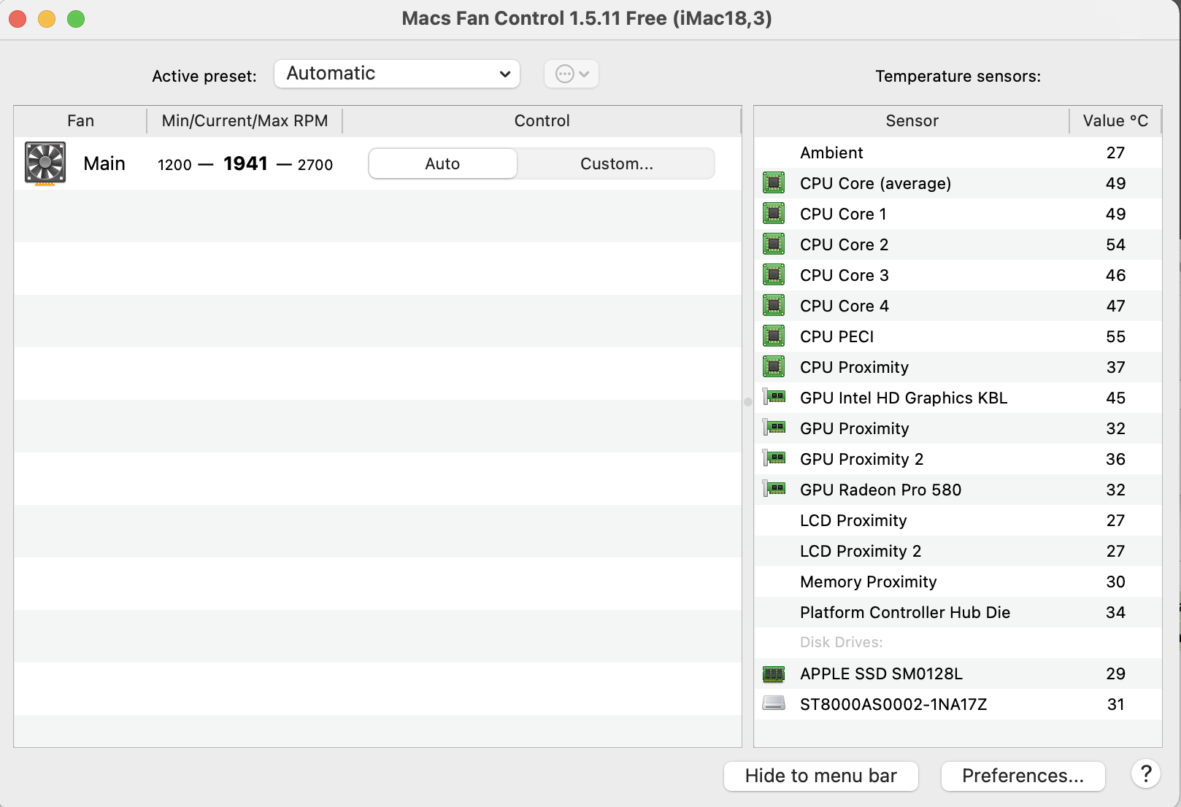The width and height of the screenshot is (1181, 807).
Task: Click the Value °C column header
Action: click(1115, 121)
